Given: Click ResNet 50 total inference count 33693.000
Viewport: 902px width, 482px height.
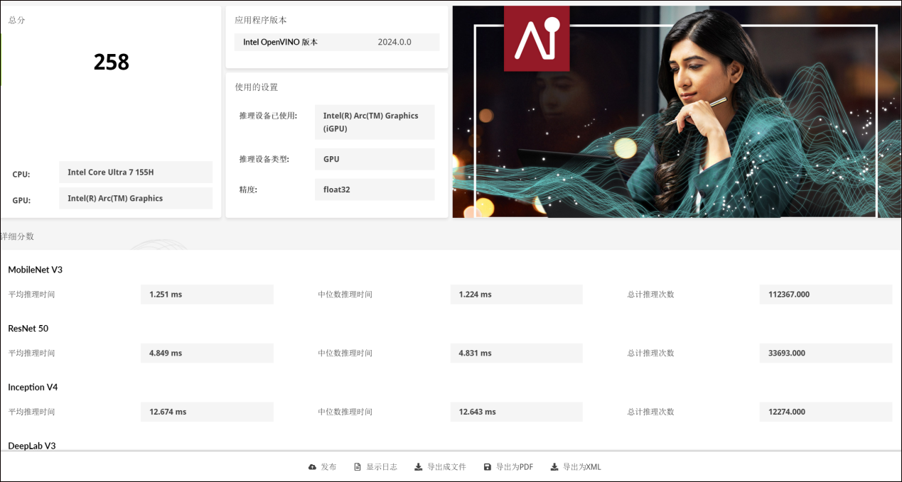Looking at the screenshot, I should point(825,353).
